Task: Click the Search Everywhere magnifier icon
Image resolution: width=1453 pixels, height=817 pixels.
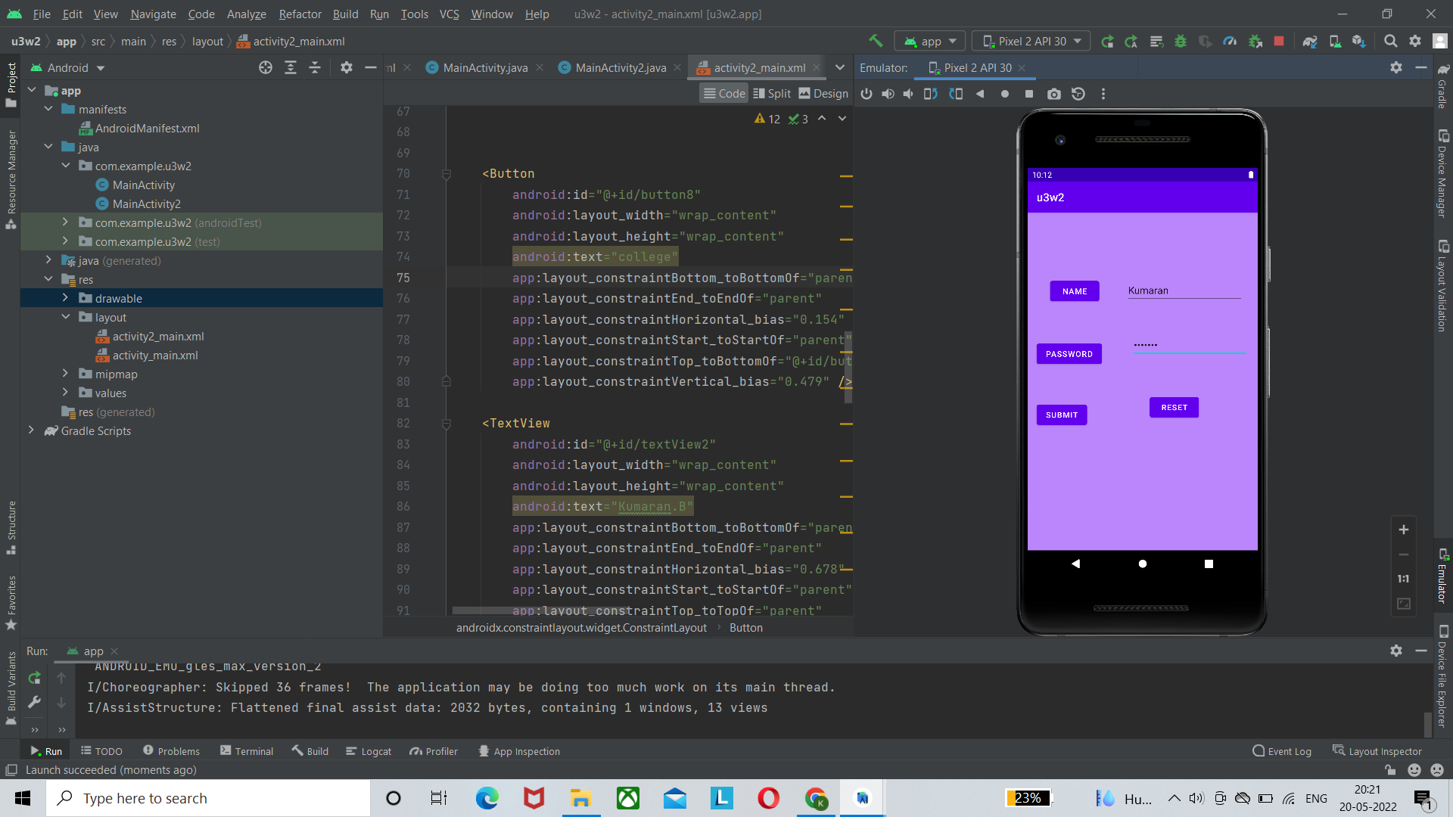Action: click(1390, 41)
